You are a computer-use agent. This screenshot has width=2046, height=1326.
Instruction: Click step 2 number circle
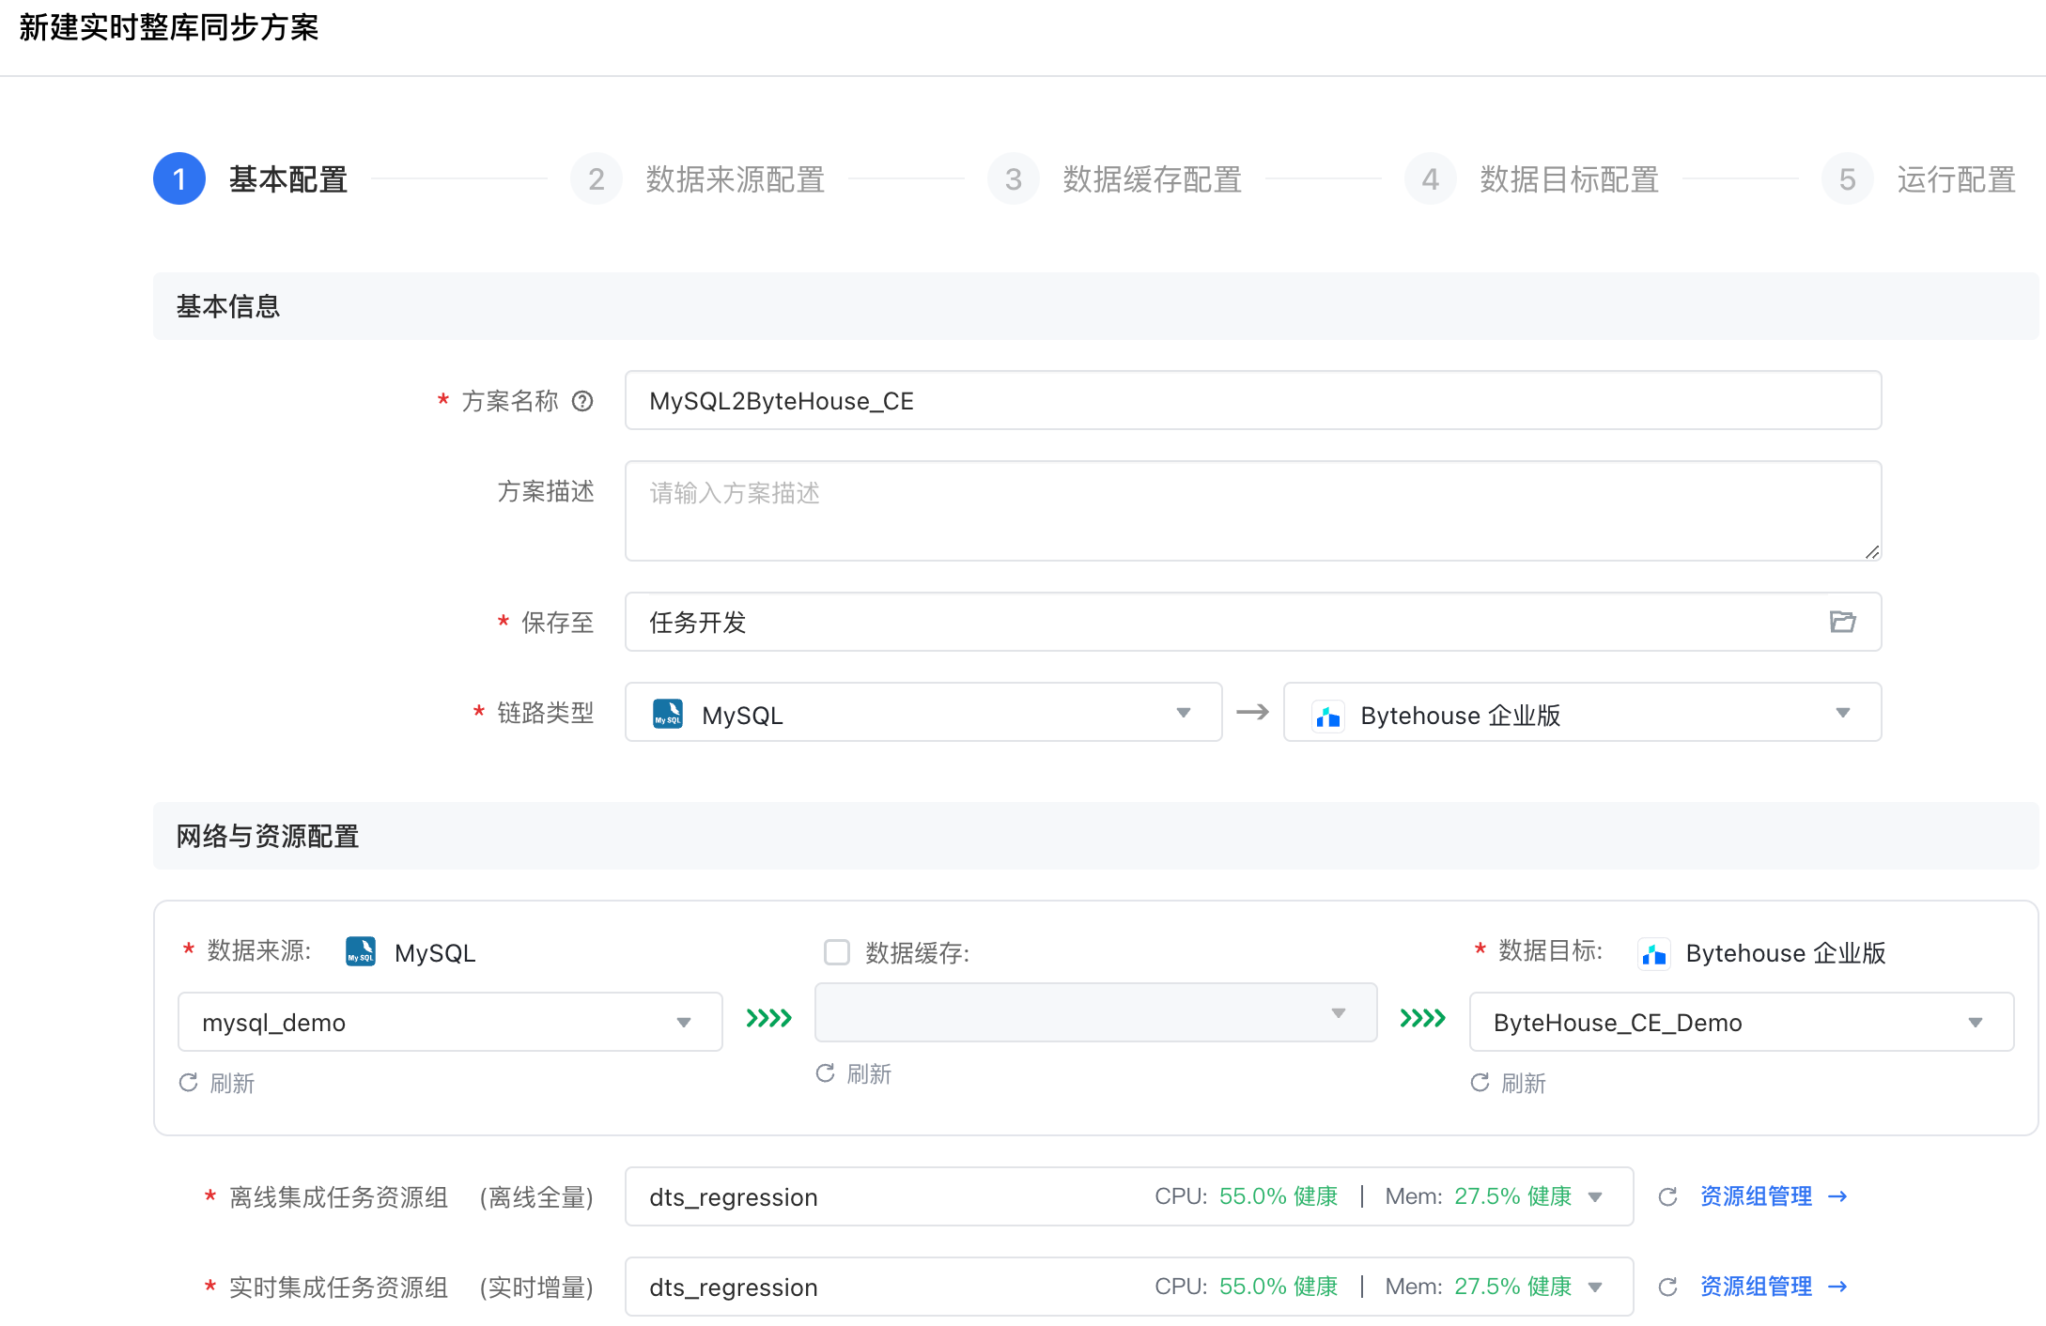tap(597, 178)
